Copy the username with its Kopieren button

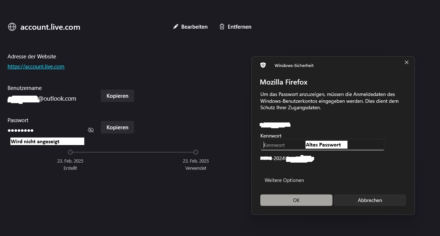(117, 96)
